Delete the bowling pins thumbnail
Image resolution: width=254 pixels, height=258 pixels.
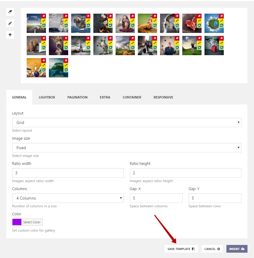(x=44, y=60)
